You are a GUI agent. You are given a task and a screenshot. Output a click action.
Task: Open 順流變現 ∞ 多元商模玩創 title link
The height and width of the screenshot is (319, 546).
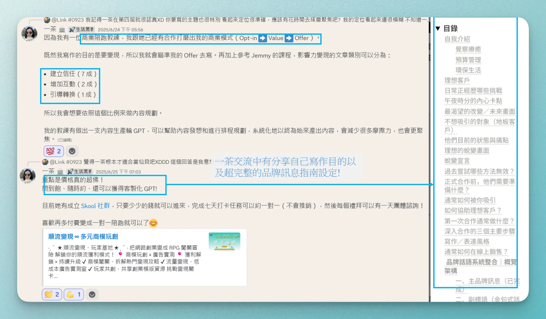(83, 236)
